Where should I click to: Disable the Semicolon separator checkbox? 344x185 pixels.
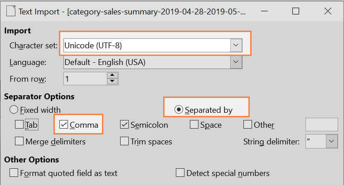125,125
